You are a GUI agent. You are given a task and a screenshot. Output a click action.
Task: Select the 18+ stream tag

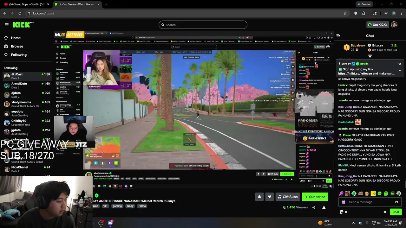coord(105,206)
